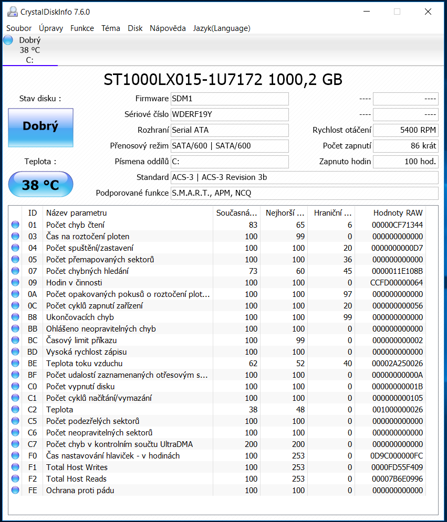Select the Počet neopravitelných sektorů row
The height and width of the screenshot is (522, 447).
point(99,433)
